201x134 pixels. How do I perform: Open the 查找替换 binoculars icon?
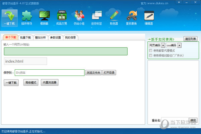click(x=131, y=18)
